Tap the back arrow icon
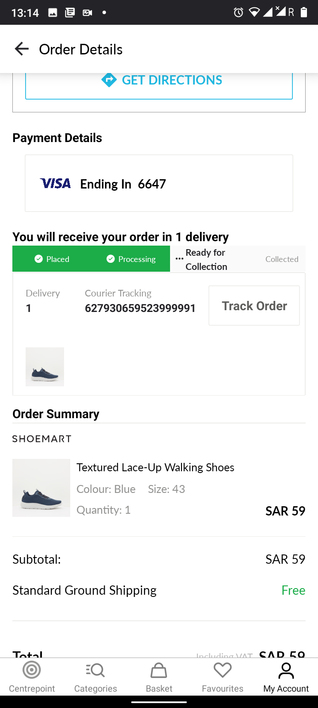This screenshot has height=708, width=318. 22,49
